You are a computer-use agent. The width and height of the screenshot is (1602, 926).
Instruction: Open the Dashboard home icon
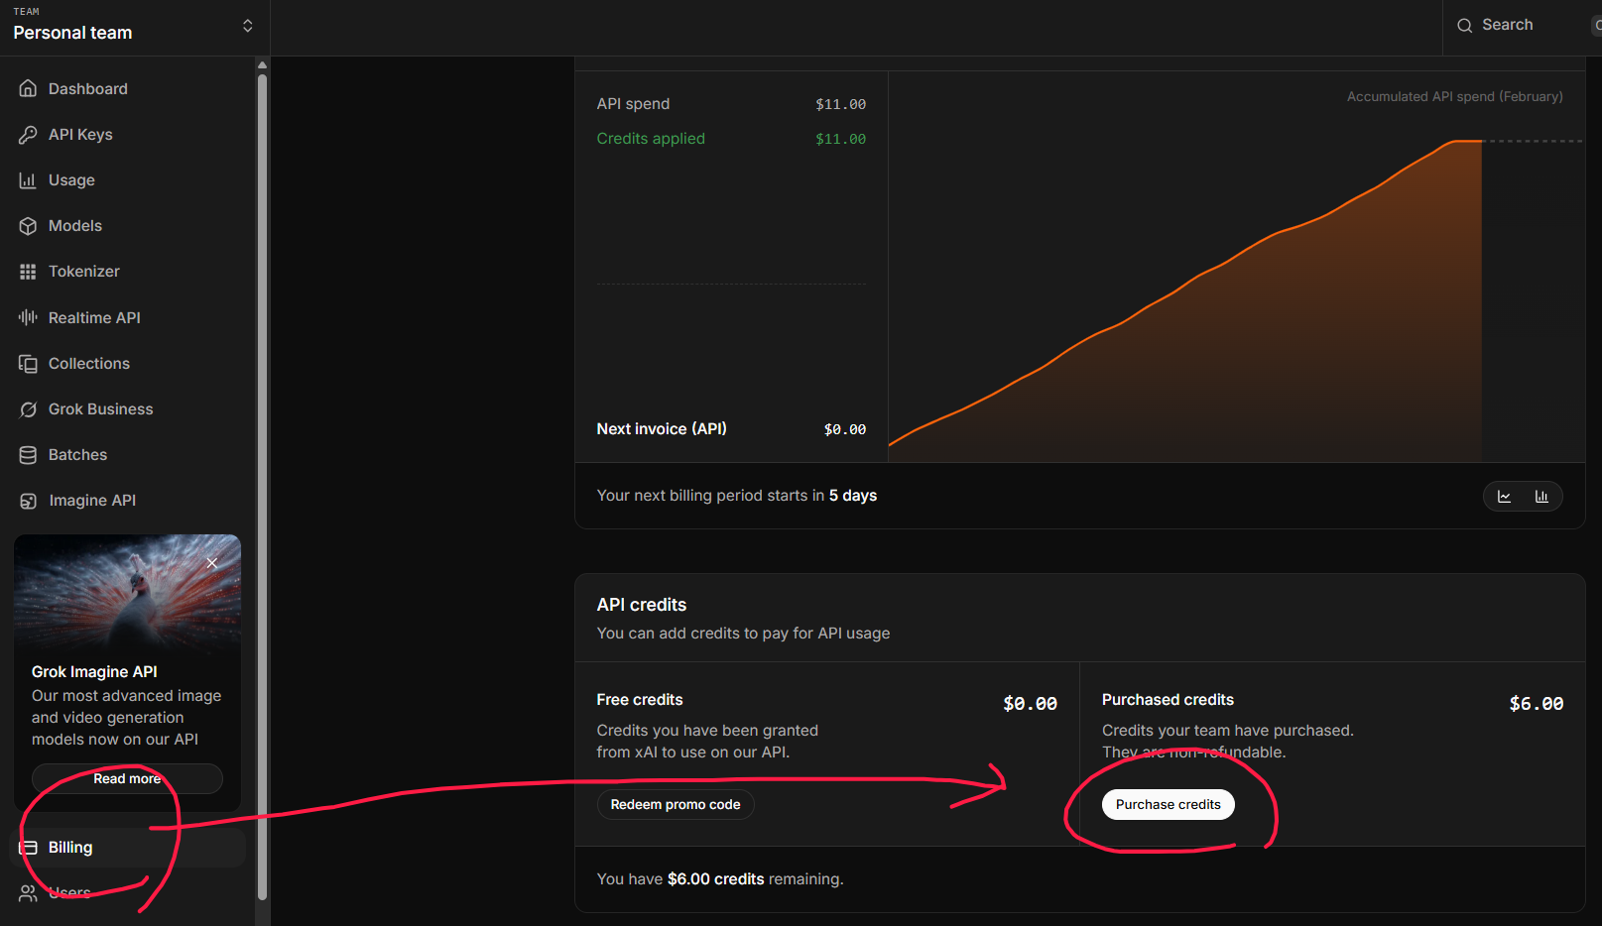point(28,88)
